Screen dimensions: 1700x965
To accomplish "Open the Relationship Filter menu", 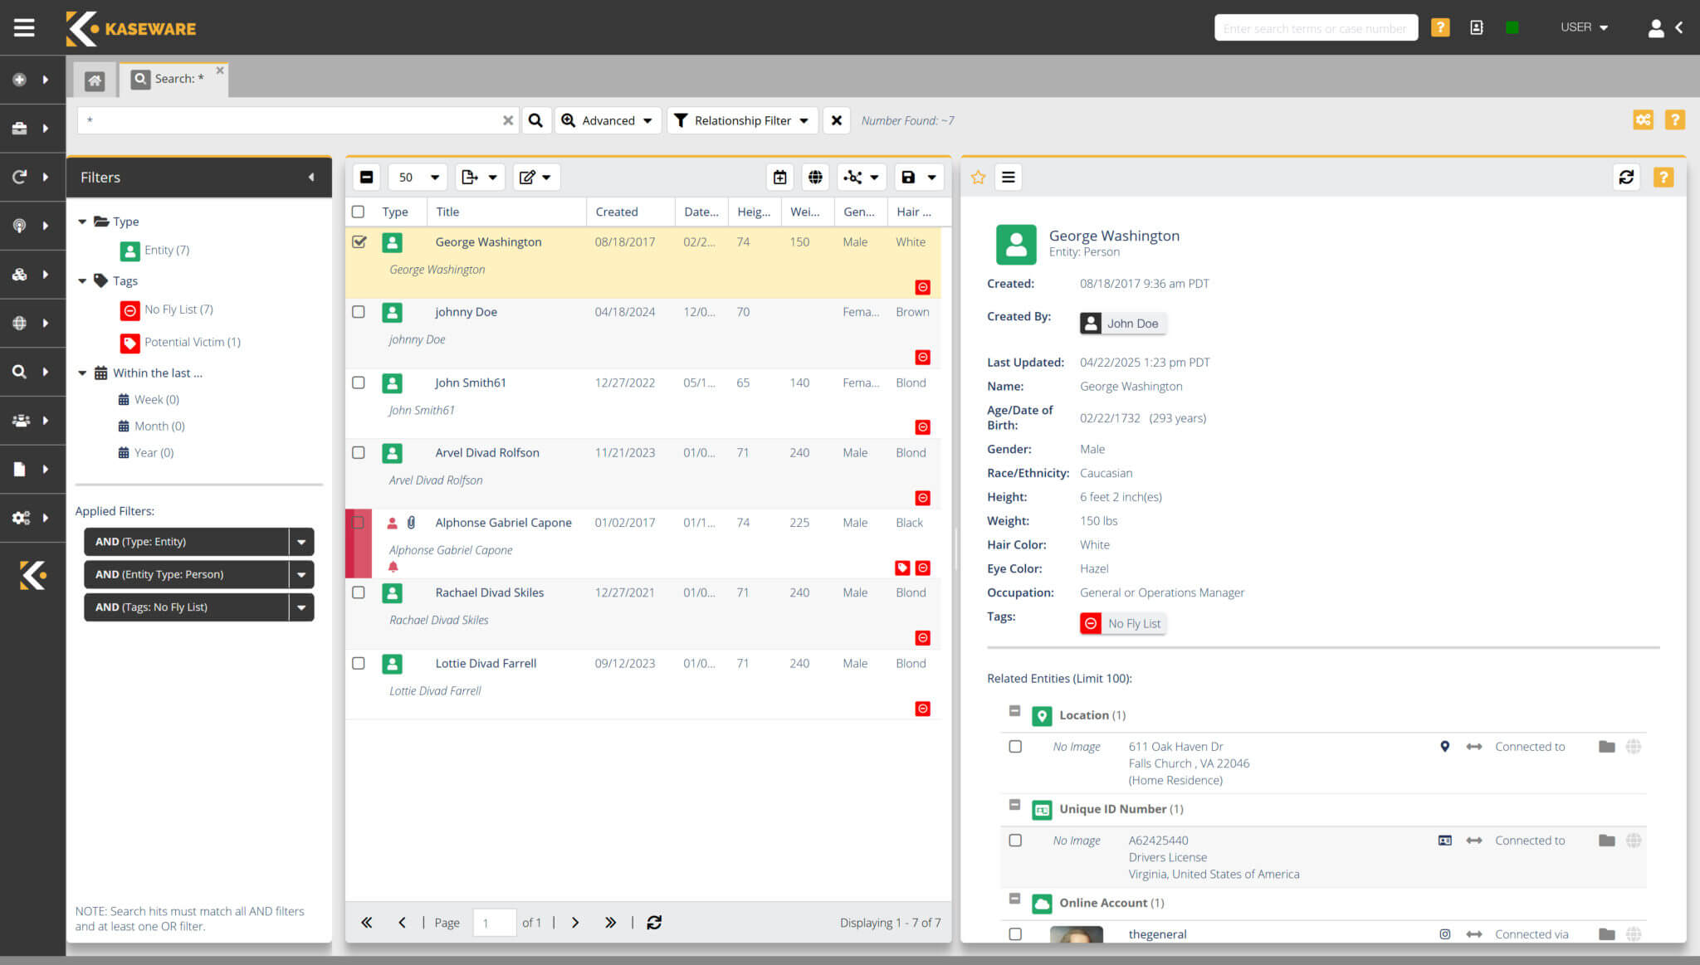I will [x=740, y=120].
